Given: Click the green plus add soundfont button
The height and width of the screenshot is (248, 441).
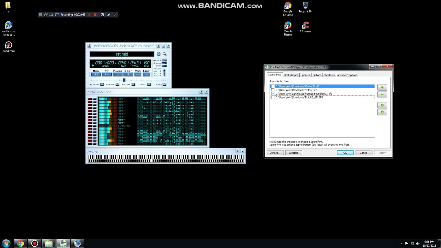Looking at the screenshot, I should tap(382, 87).
